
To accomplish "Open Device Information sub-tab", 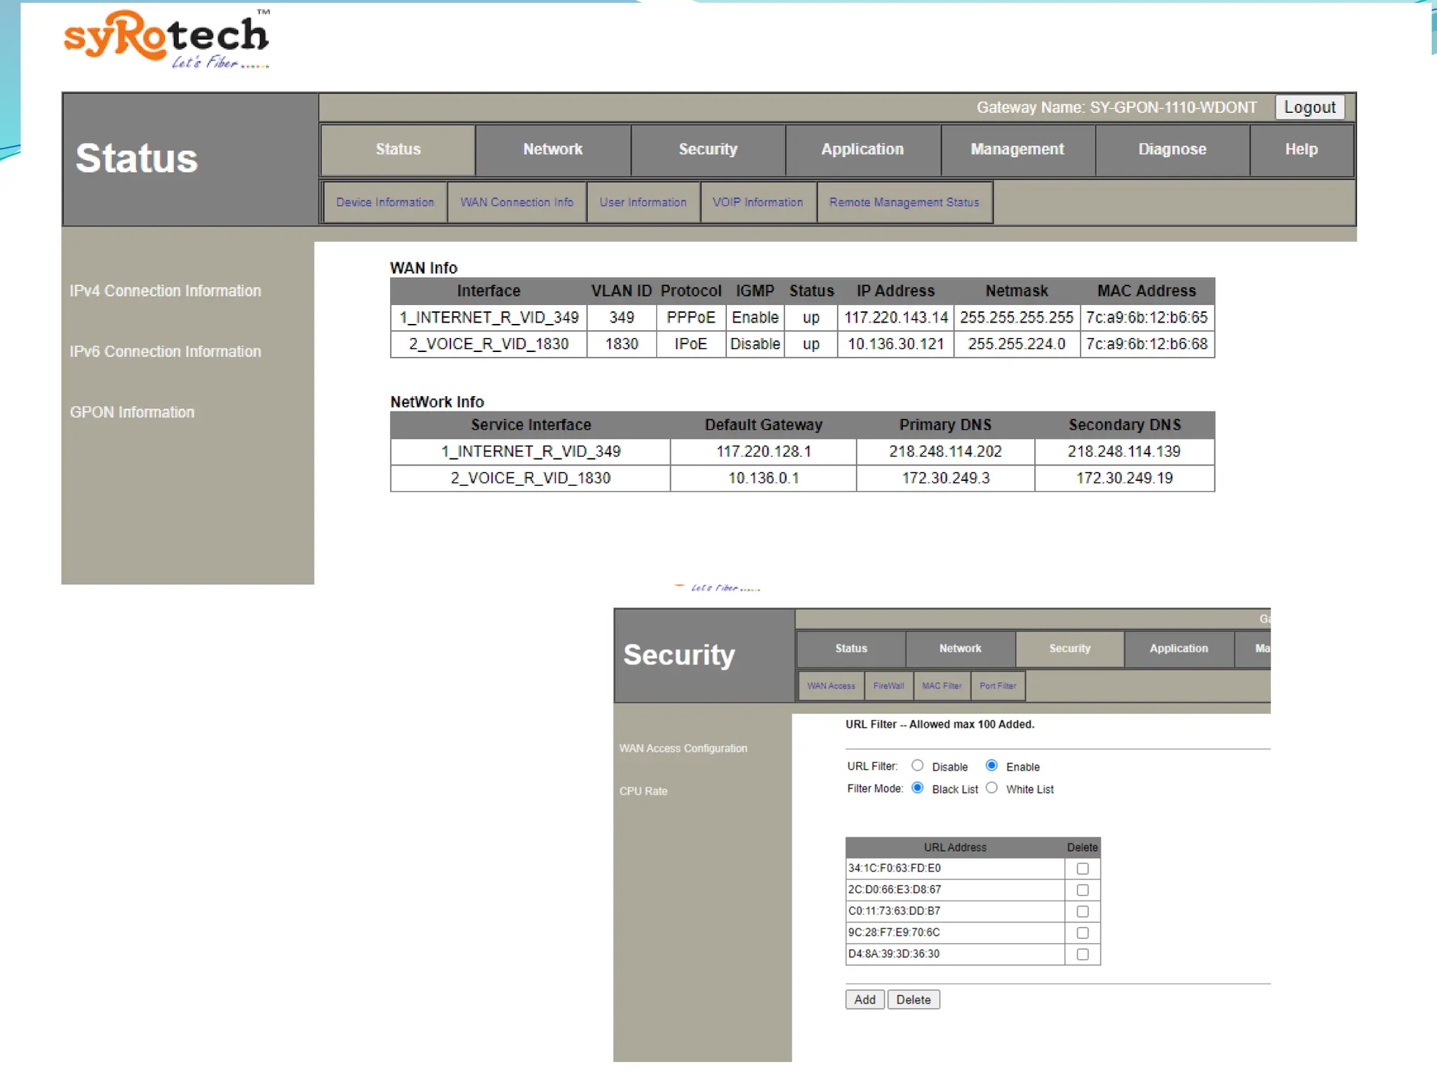I will [x=385, y=202].
